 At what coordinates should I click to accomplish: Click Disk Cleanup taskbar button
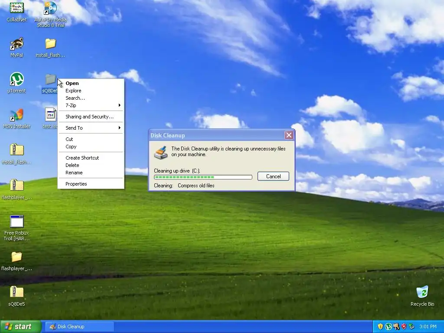(x=80, y=326)
